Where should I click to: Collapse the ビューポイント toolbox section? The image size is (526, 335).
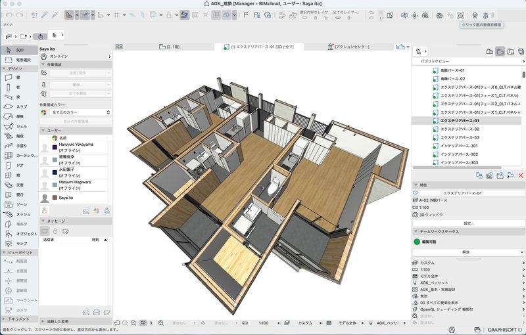click(x=4, y=253)
